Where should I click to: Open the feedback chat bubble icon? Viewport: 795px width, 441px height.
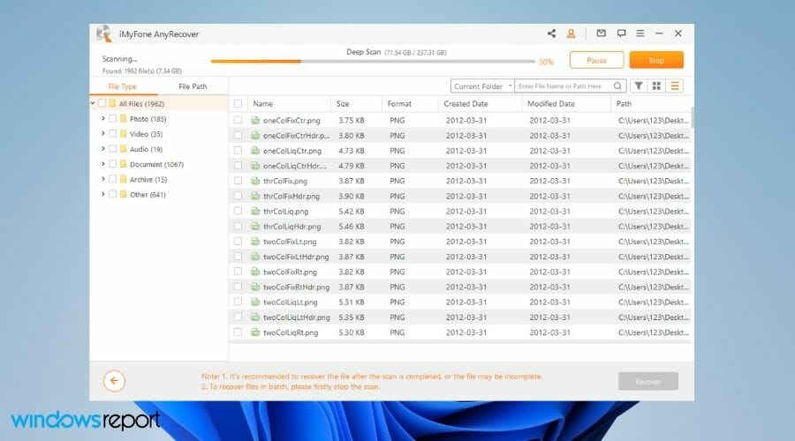(x=621, y=34)
